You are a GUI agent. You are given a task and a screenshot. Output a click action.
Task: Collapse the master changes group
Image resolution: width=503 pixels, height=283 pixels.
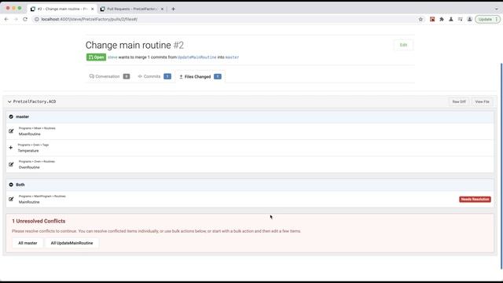coord(11,117)
